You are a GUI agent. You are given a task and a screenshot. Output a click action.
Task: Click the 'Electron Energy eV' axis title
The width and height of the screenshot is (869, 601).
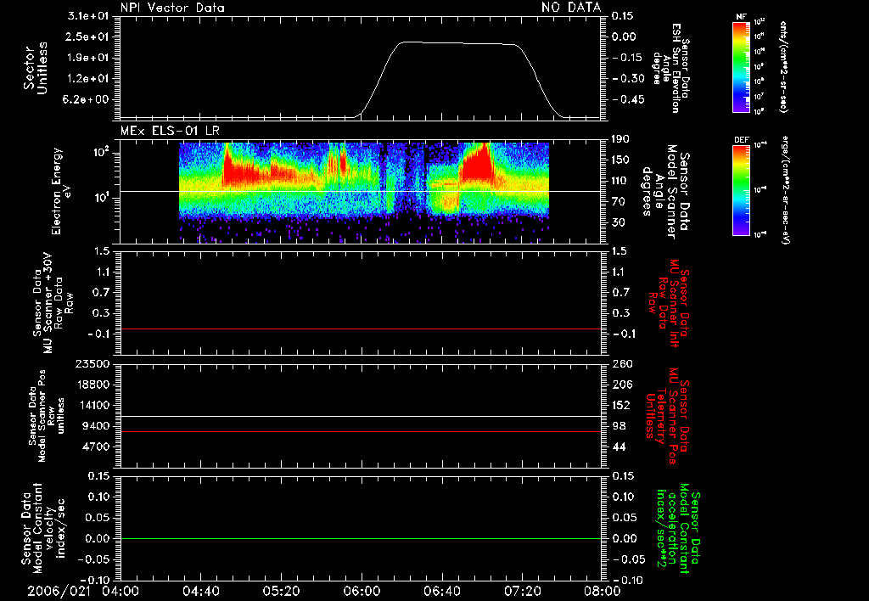tap(62, 191)
